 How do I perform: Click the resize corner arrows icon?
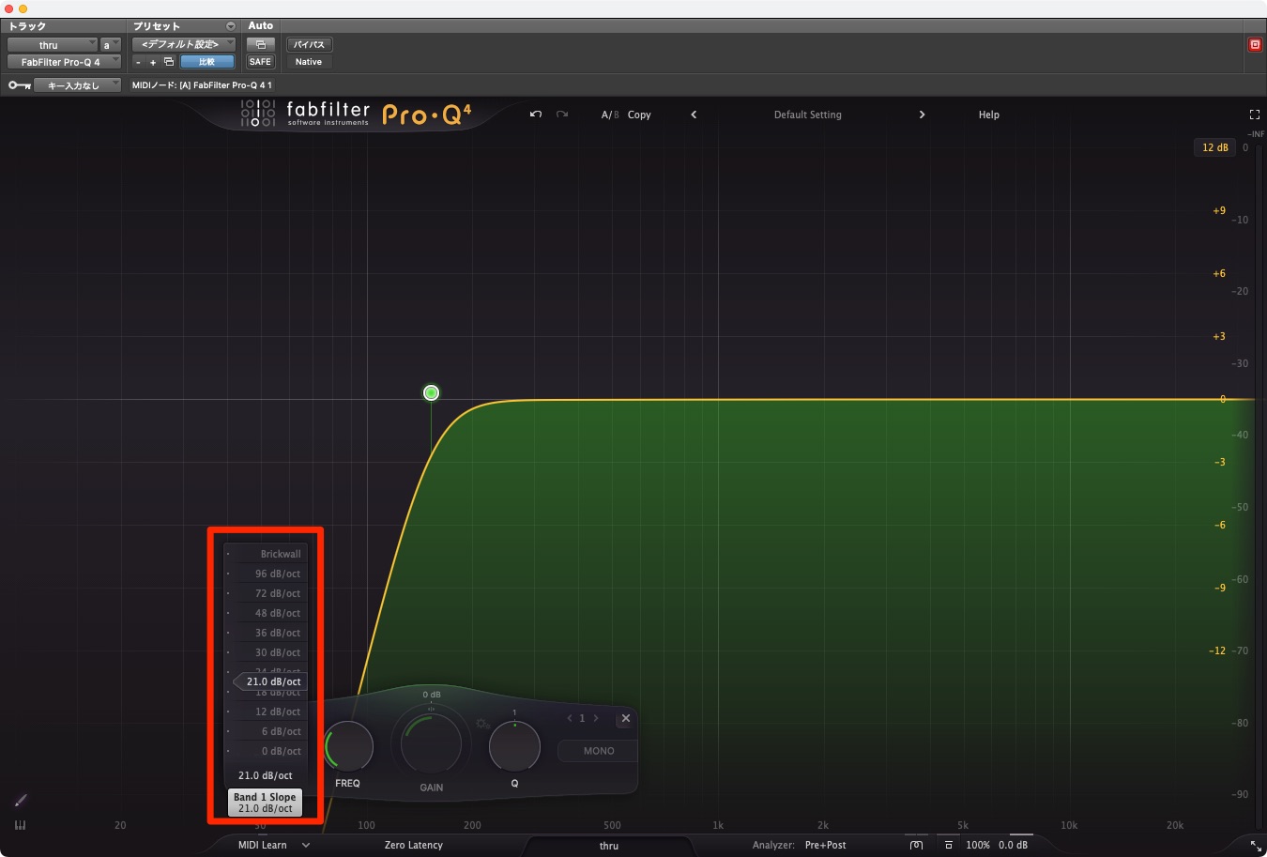coord(1256,846)
